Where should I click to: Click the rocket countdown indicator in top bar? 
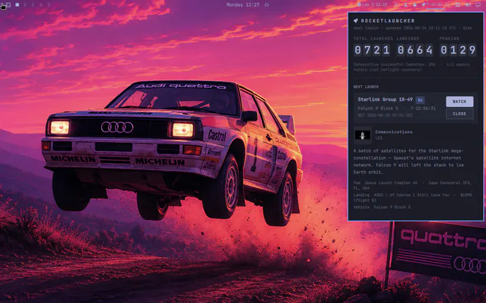[437, 5]
